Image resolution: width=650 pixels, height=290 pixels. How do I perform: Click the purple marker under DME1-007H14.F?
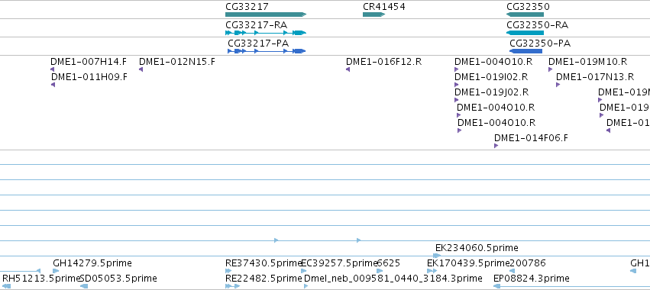coord(52,69)
